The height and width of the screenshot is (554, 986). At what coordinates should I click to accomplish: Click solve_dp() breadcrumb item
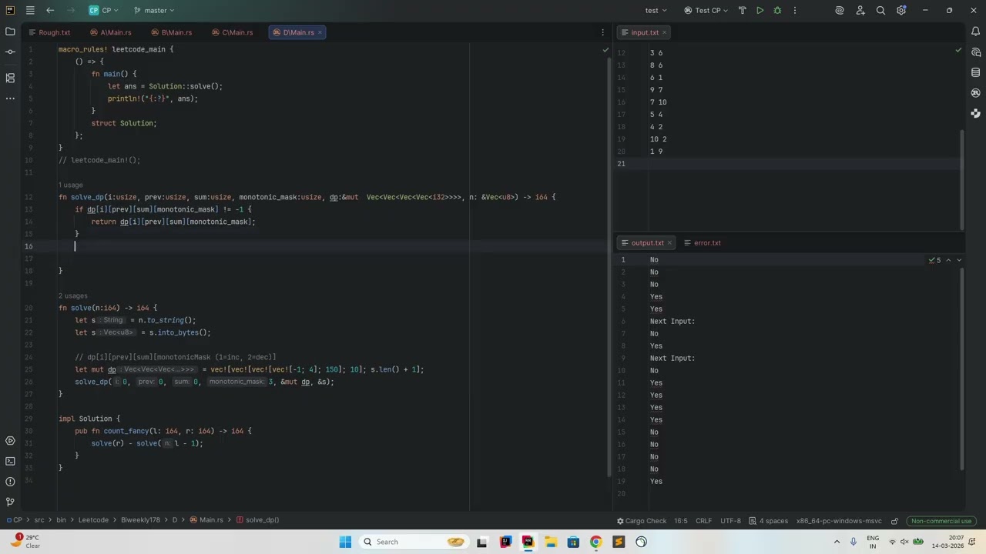click(257, 520)
